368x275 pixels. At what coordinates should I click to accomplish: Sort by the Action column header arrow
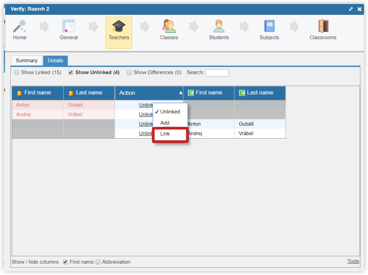(x=180, y=93)
